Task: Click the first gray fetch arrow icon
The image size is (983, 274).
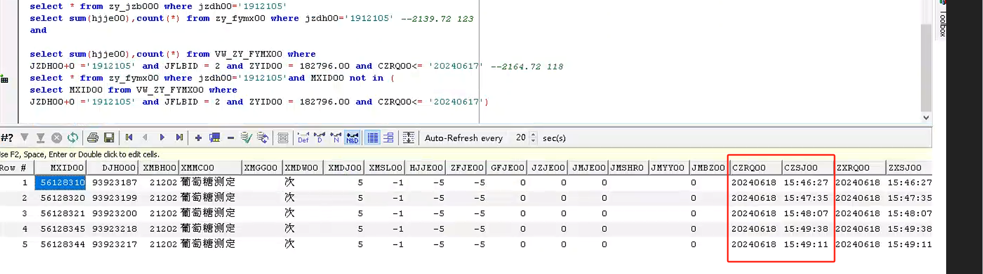Action: 24,138
